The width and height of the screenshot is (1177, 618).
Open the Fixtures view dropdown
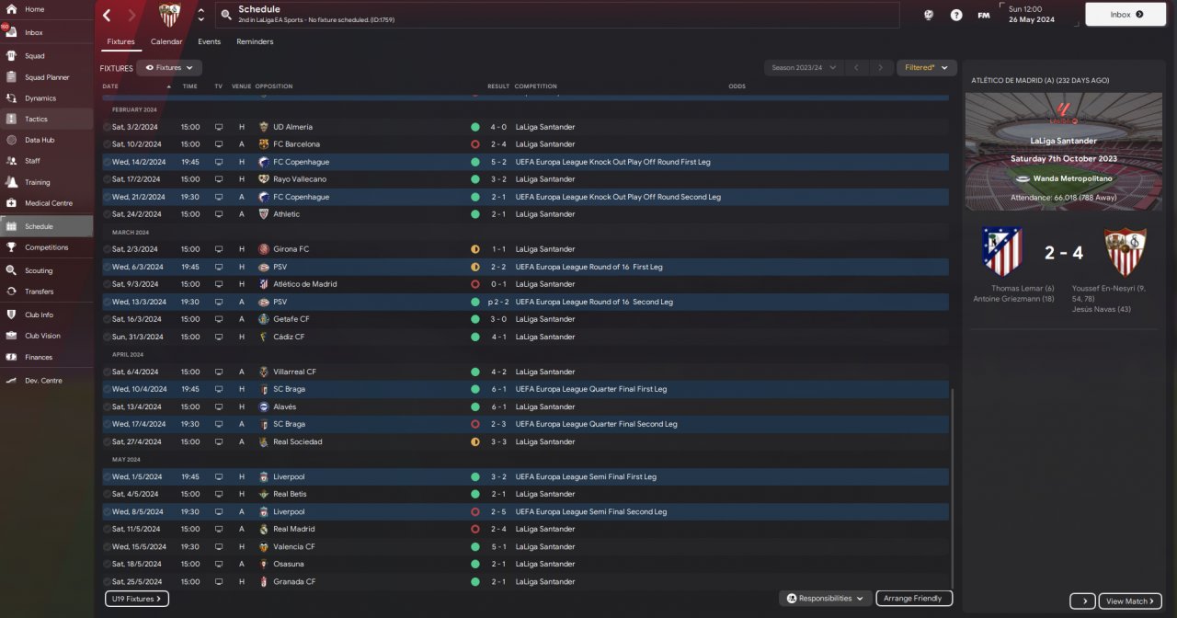pos(170,68)
